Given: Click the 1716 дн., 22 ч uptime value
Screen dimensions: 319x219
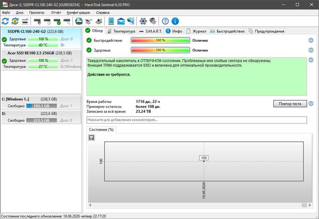Looking at the screenshot, I should tap(148, 102).
